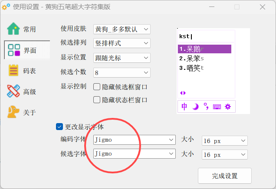Uncheck the 更改显示字体 checkbox

tap(60, 127)
